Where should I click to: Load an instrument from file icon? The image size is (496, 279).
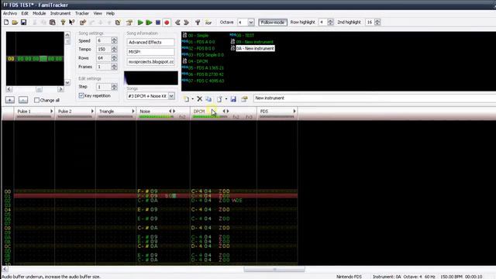219,99
